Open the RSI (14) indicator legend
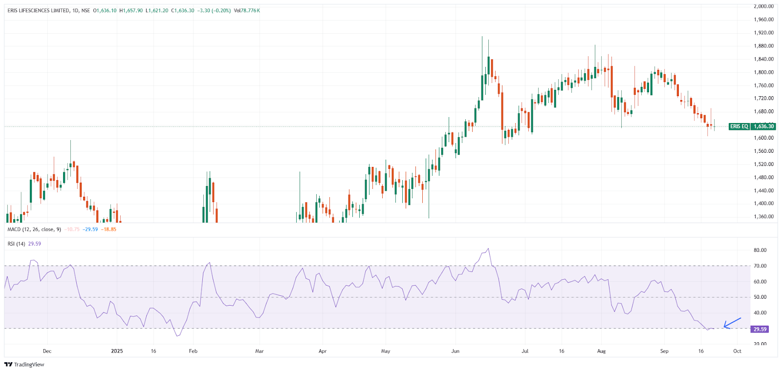 click(16, 244)
